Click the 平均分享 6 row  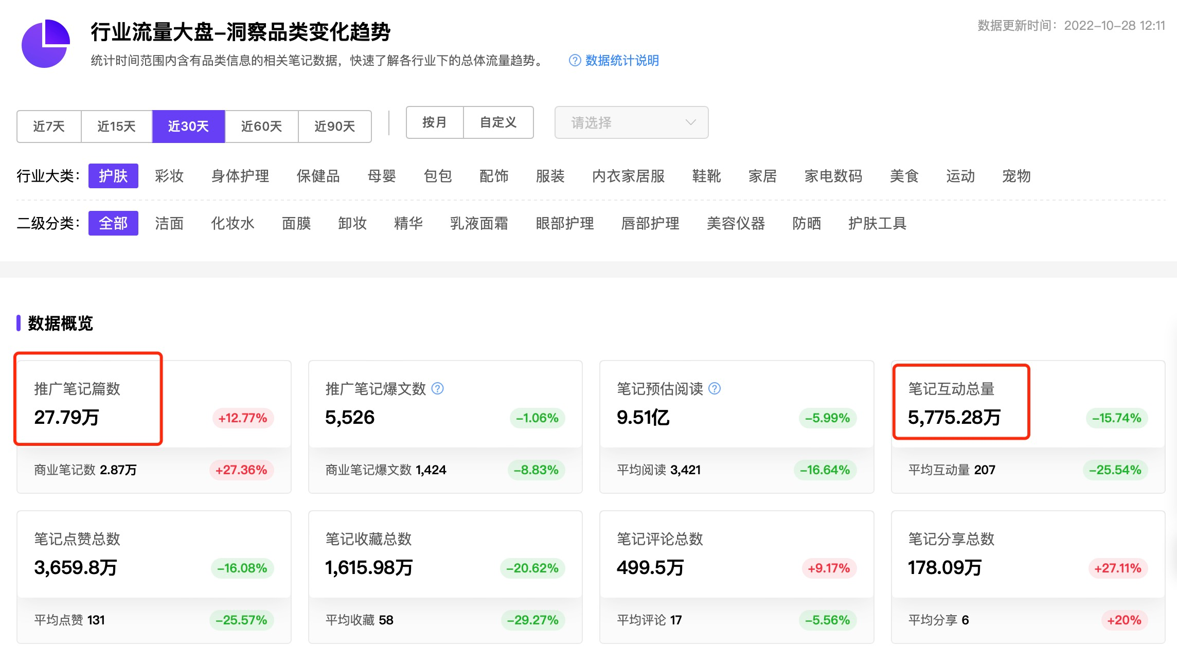1028,620
